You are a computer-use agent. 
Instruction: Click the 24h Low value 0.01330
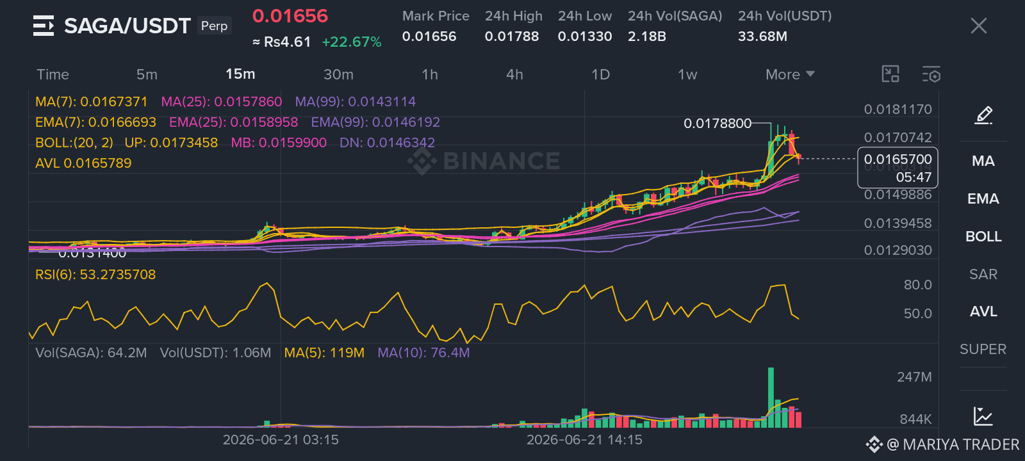point(585,36)
